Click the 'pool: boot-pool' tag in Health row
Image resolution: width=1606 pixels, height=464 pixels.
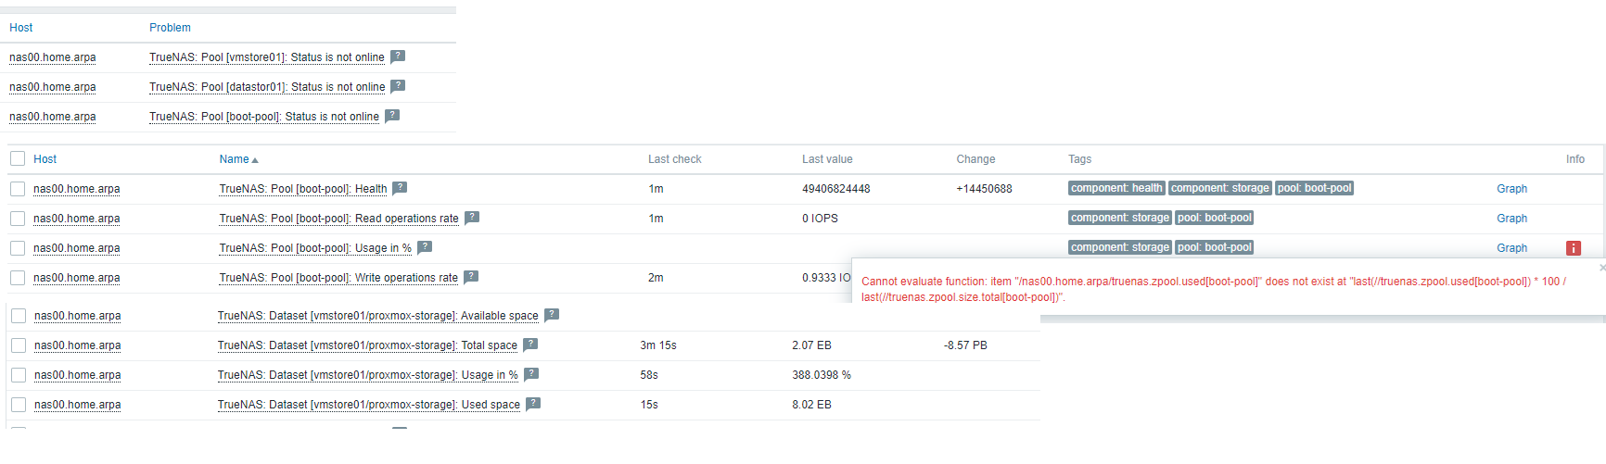(x=1314, y=188)
